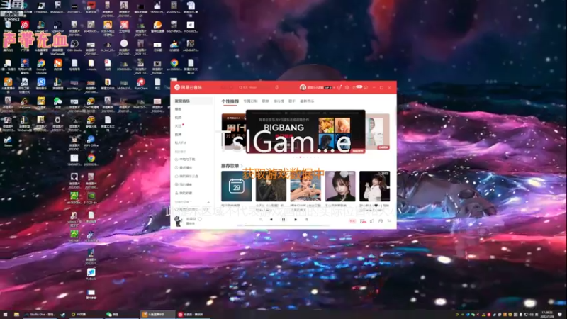Viewport: 567px width, 319px height.
Task: Open fourth recommended playlist with girl cover
Action: pos(340,186)
